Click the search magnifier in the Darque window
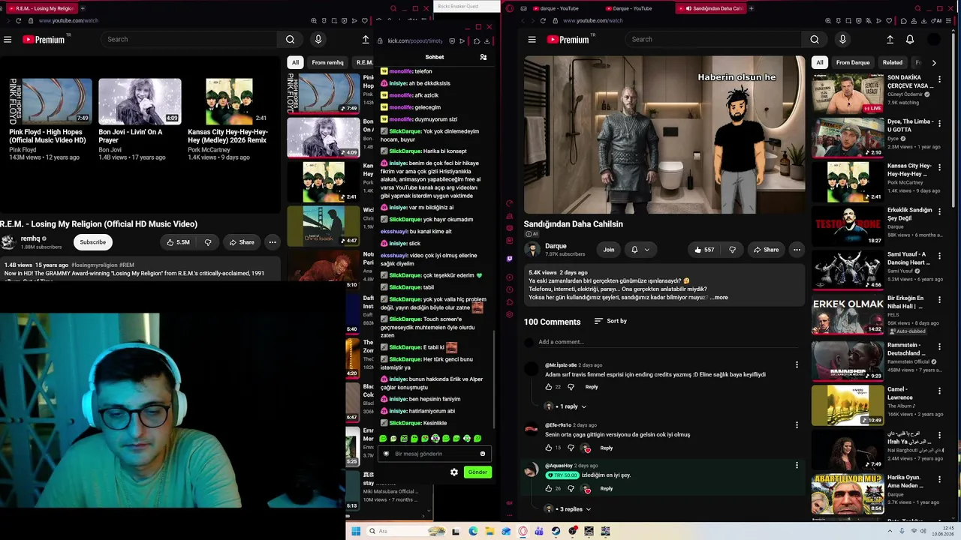 click(x=815, y=40)
